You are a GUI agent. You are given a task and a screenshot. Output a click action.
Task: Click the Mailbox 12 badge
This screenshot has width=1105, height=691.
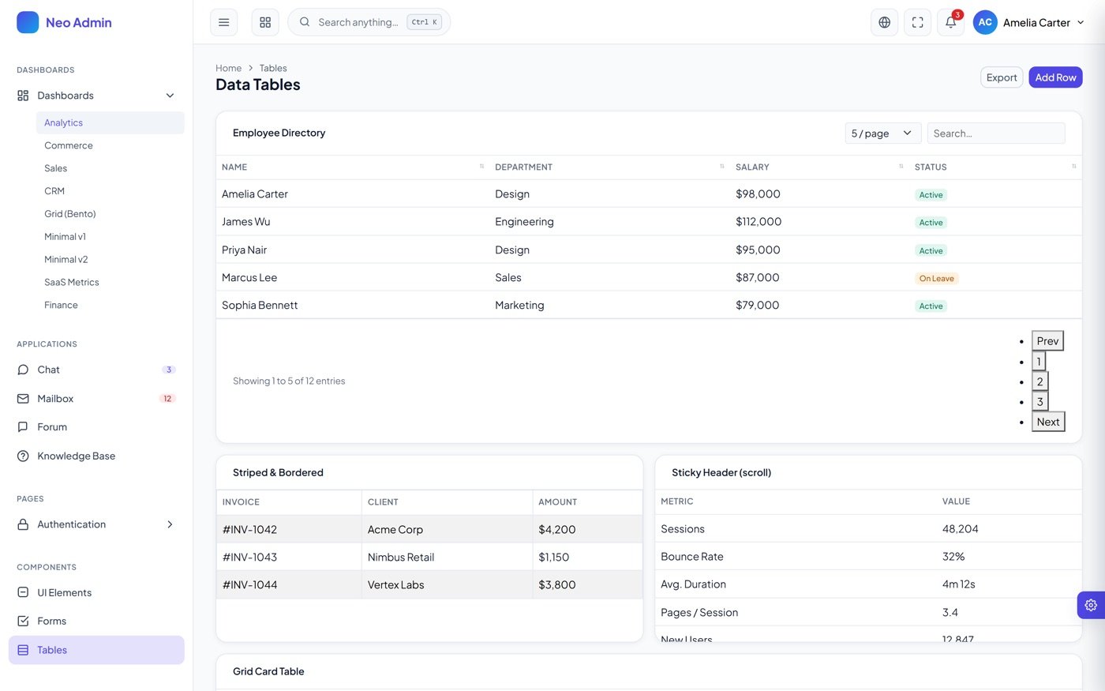pyautogui.click(x=167, y=399)
